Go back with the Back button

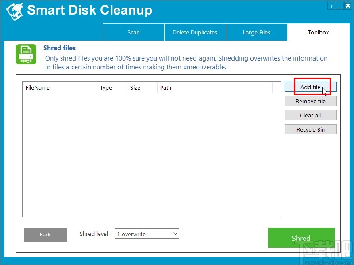[x=46, y=235]
